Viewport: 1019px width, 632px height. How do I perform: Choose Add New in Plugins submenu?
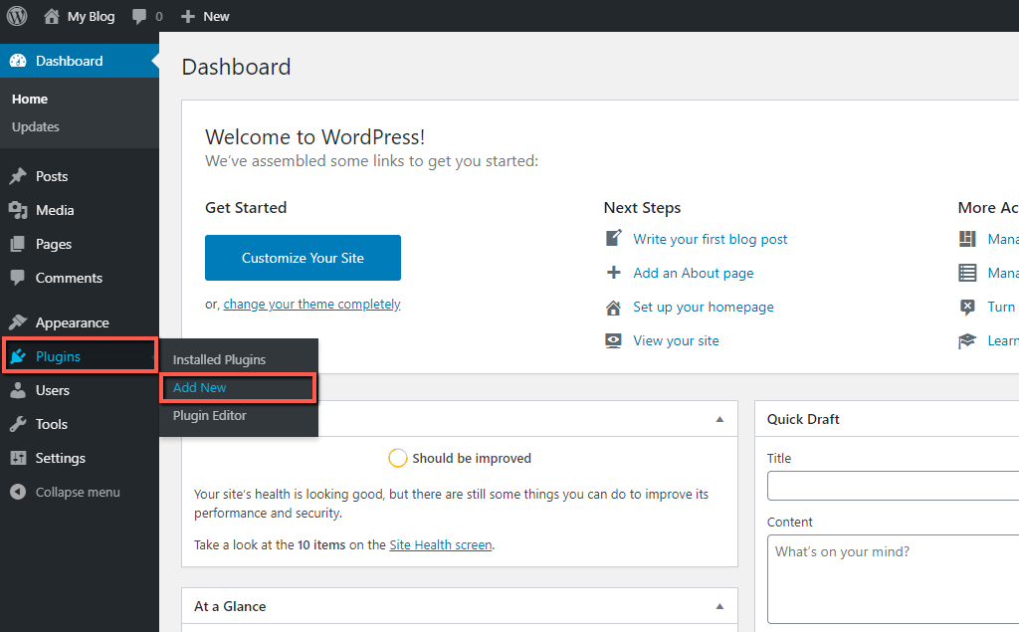coord(199,387)
